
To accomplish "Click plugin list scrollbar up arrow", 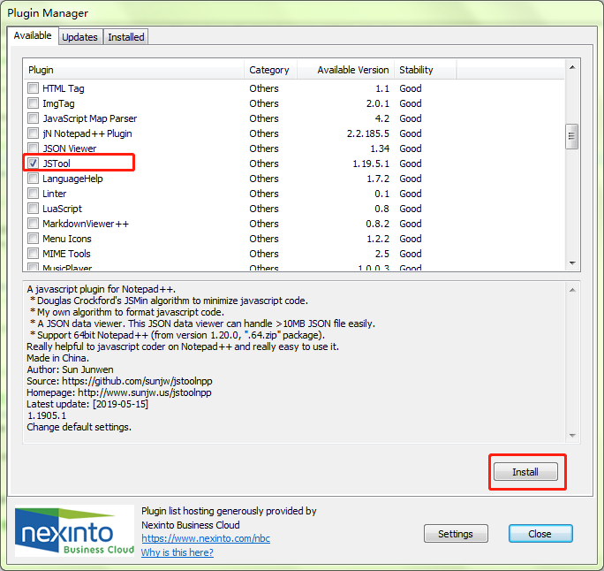I will coord(572,67).
